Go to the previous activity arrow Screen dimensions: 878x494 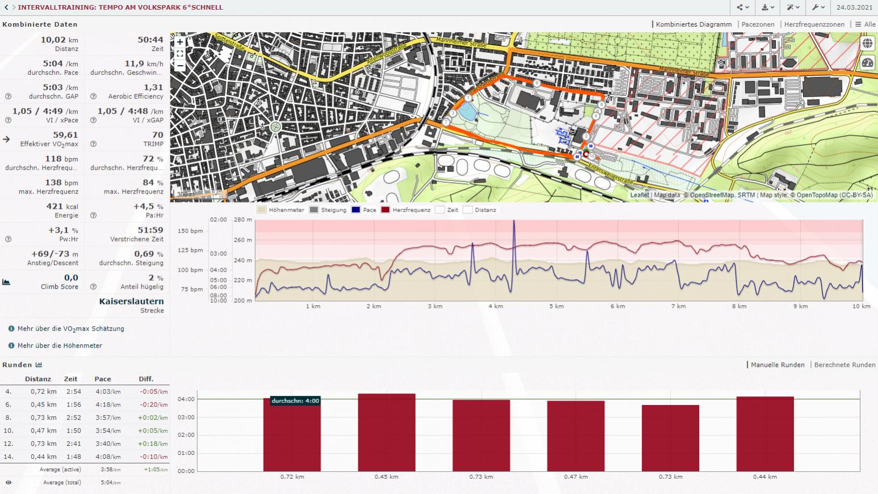(6, 7)
